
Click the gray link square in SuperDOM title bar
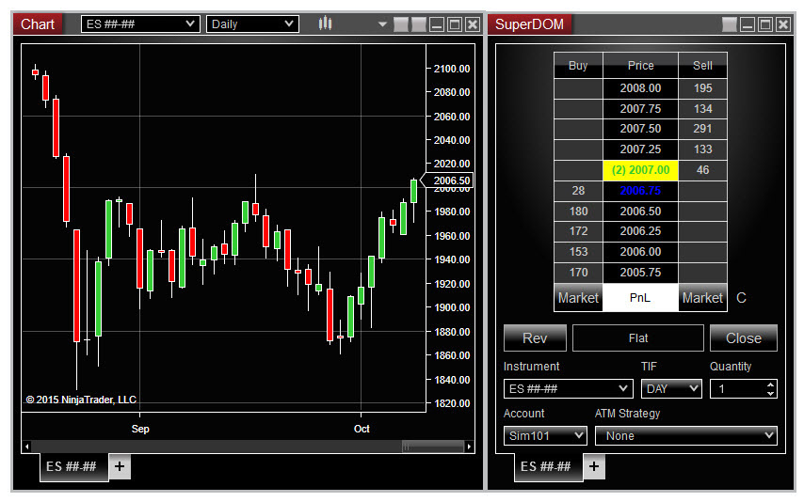point(729,24)
